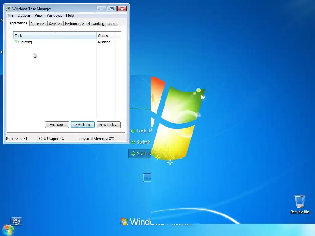Open the Options menu
315x236 pixels.
(x=24, y=15)
